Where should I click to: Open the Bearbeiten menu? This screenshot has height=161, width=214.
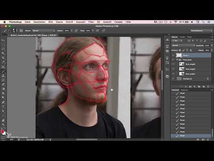coord(39,22)
